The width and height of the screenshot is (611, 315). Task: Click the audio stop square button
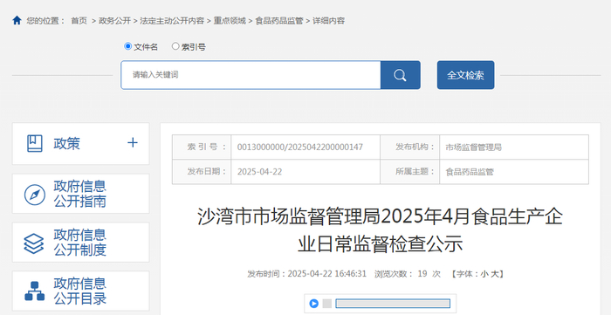coord(327,304)
